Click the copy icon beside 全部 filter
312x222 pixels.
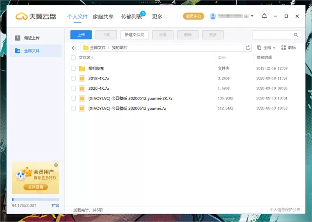pyautogui.click(x=259, y=48)
